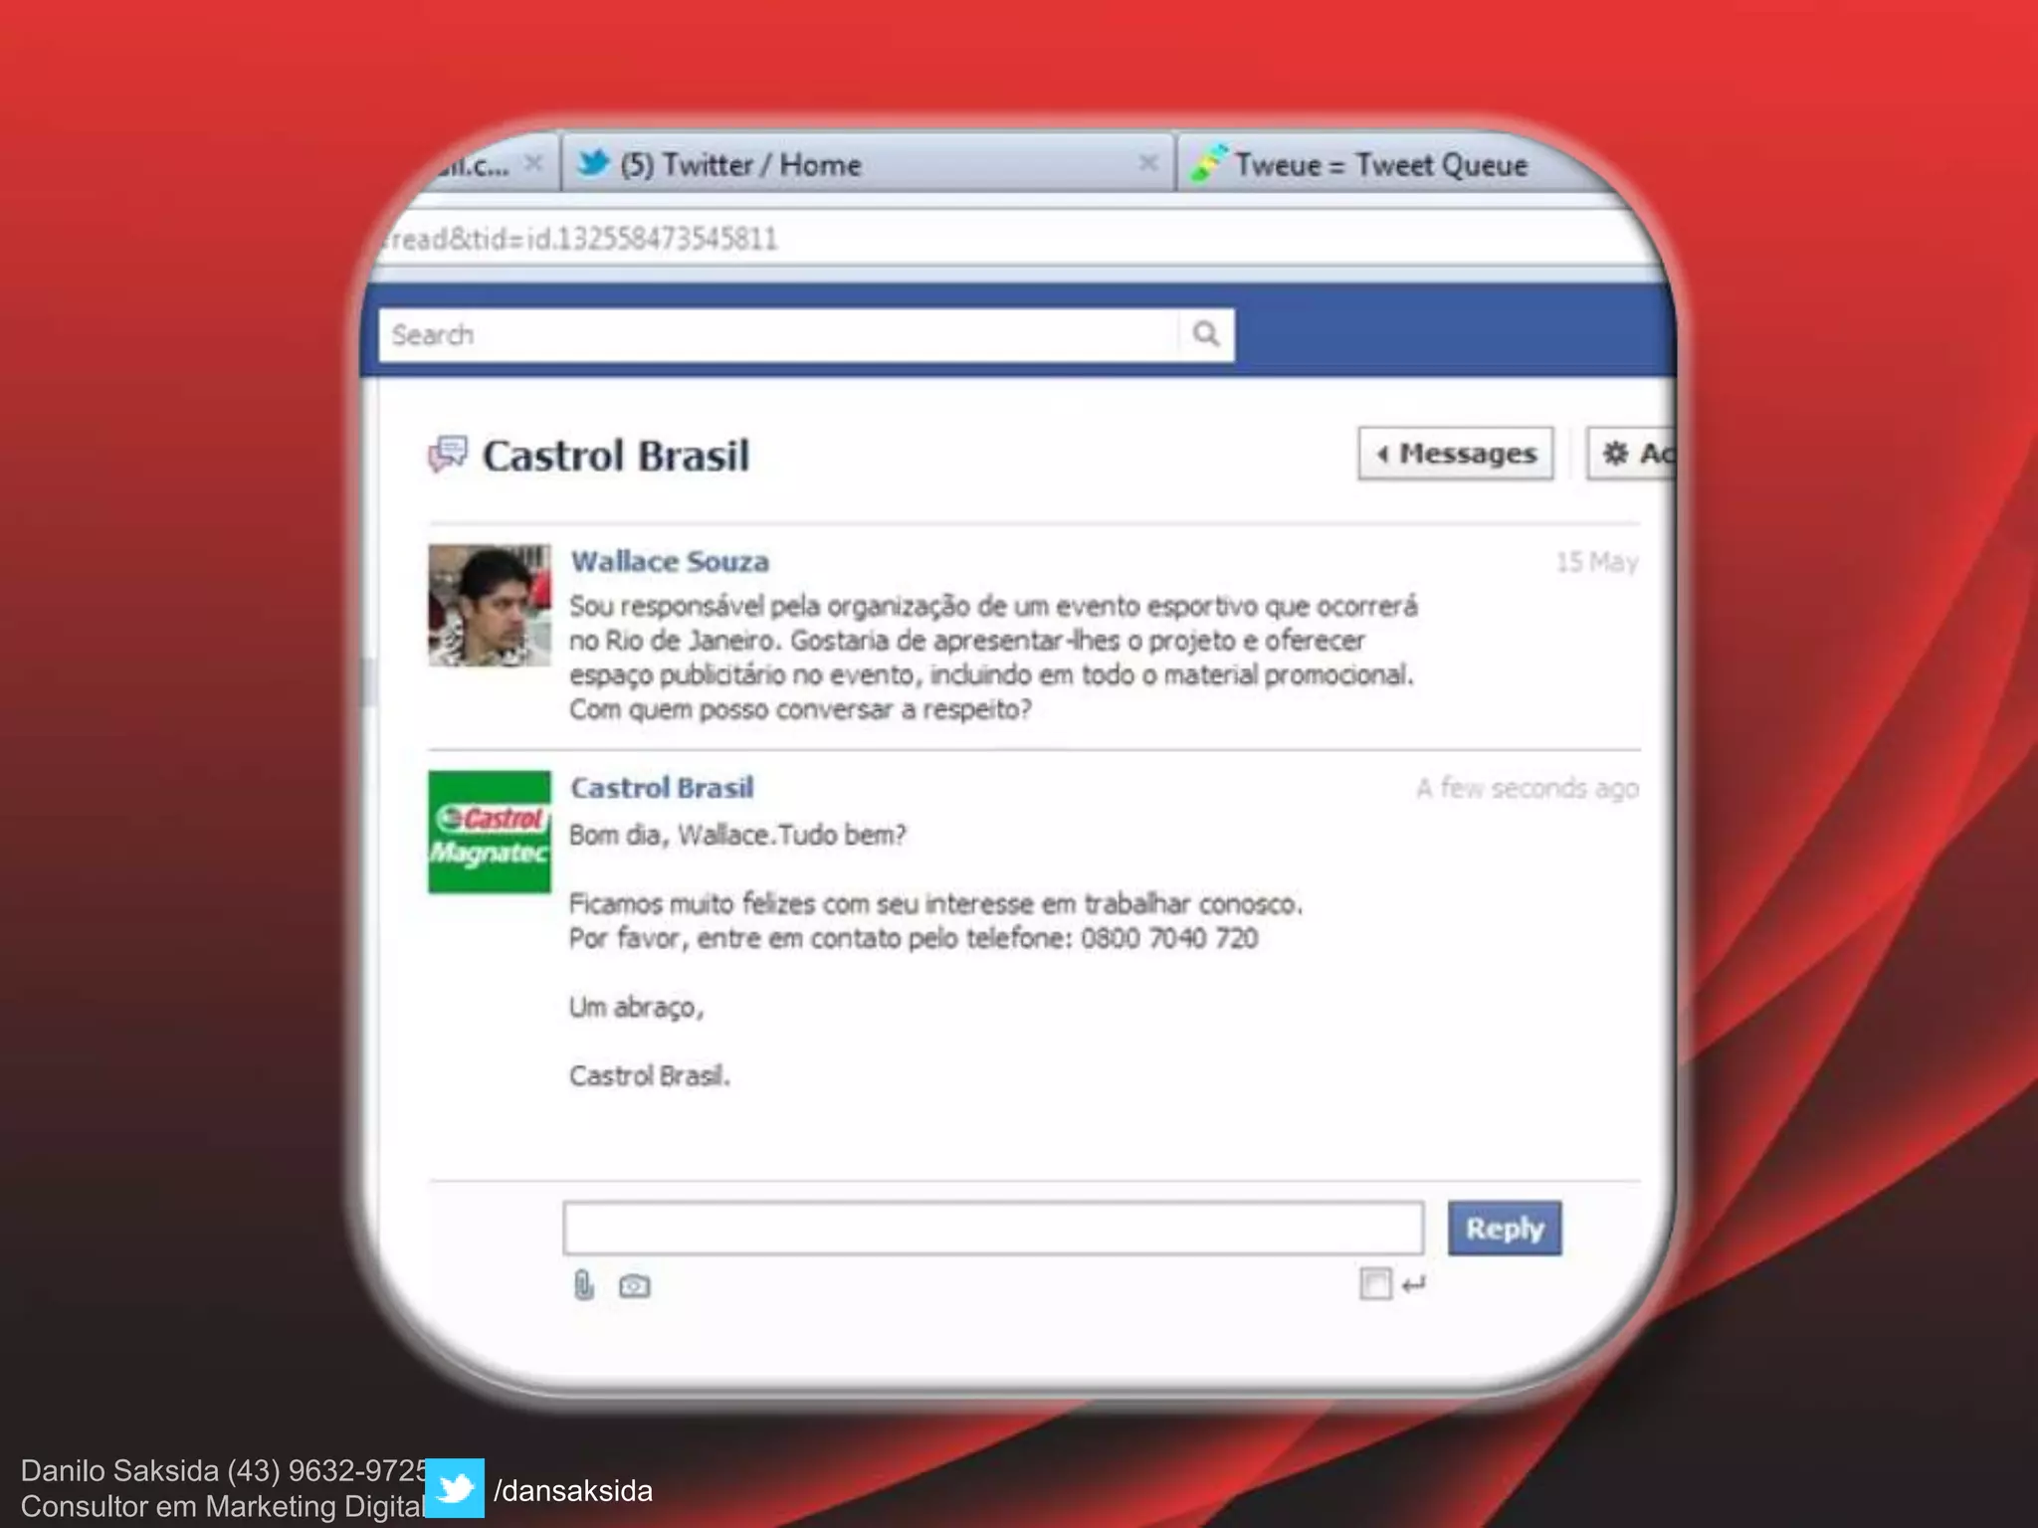Click the paperclip attach file icon

point(583,1285)
